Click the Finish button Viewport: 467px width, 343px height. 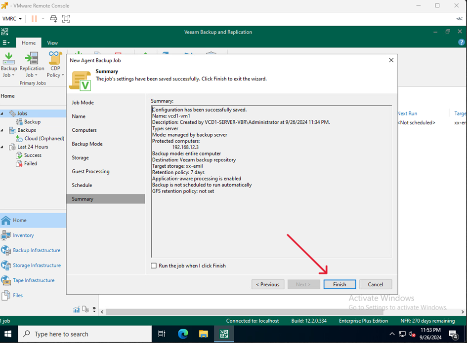pyautogui.click(x=340, y=284)
